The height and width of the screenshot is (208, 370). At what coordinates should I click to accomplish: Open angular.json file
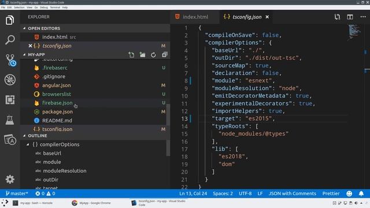point(95,85)
